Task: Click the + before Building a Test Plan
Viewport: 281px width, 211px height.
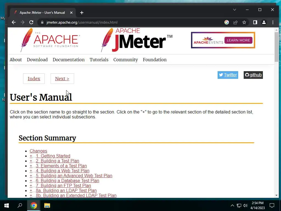Action: pyautogui.click(x=31, y=161)
